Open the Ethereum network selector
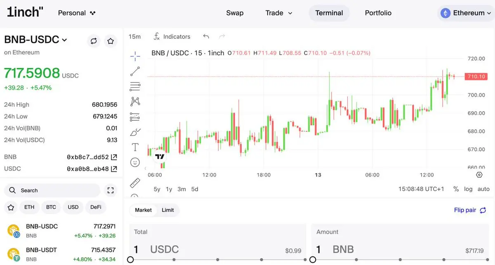This screenshot has width=495, height=265. 465,13
